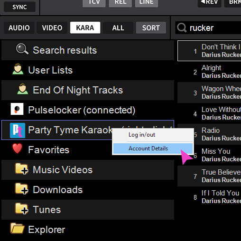Open the SORT options
This screenshot has width=241, height=241.
[151, 28]
